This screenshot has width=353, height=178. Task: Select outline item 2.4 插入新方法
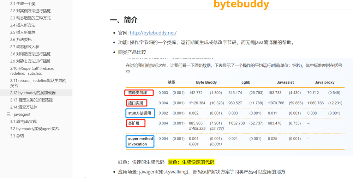[23, 25]
